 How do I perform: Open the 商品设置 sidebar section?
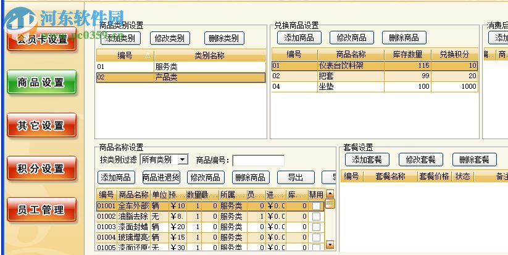(x=41, y=82)
